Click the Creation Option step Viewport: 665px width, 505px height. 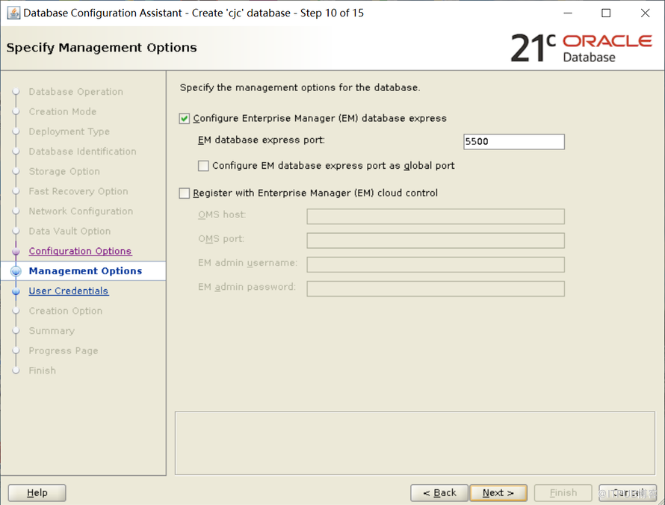pyautogui.click(x=65, y=311)
